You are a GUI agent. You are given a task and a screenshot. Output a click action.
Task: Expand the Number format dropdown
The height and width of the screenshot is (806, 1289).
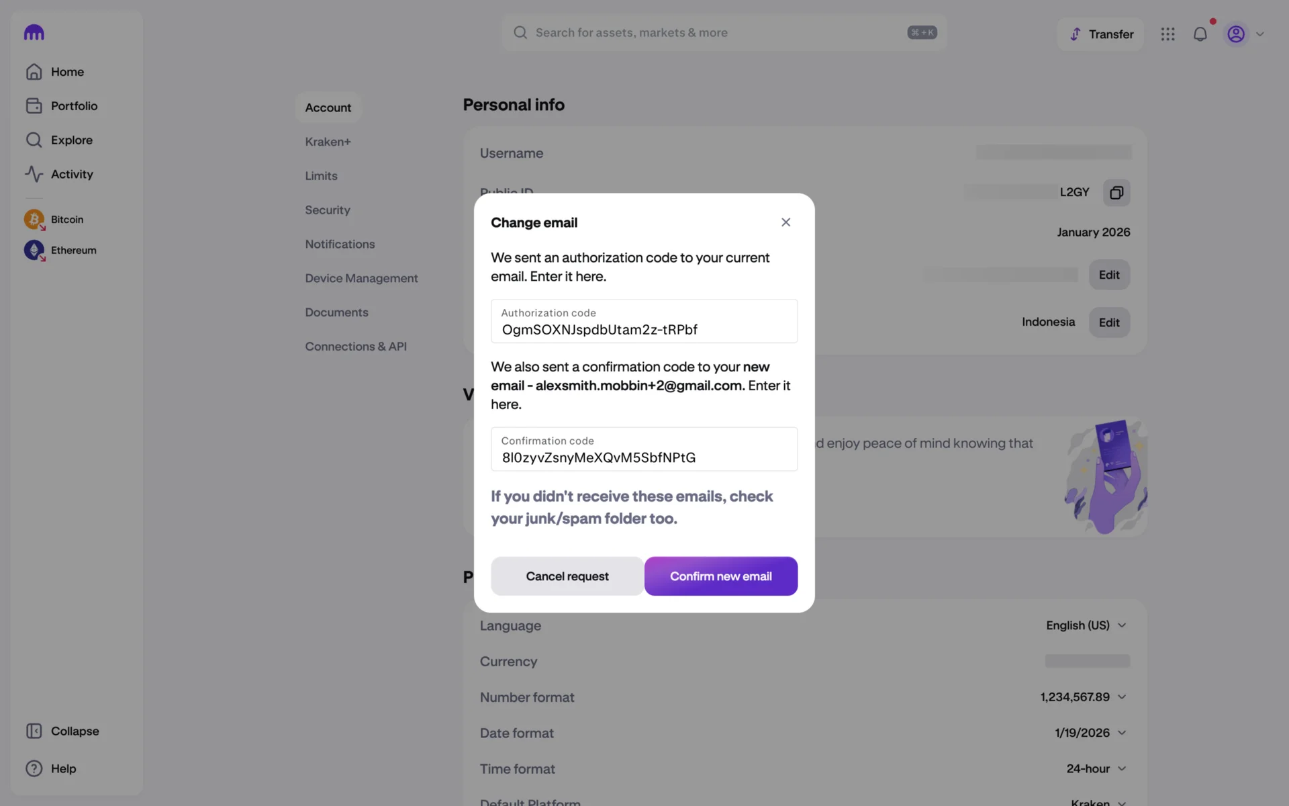[x=1083, y=697]
